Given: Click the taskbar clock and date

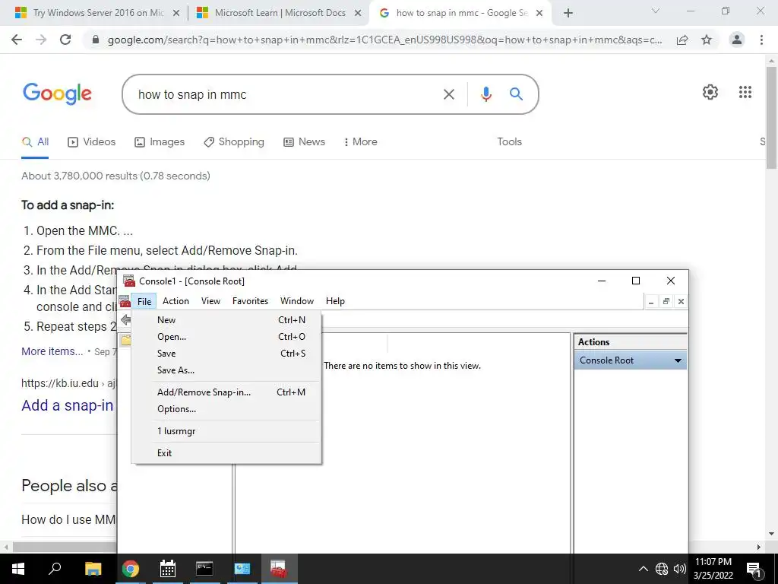Looking at the screenshot, I should [713, 569].
